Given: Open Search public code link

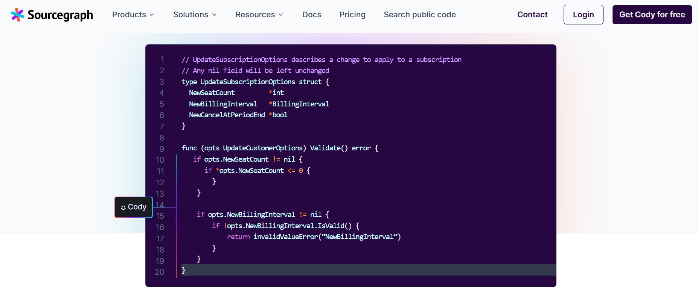Looking at the screenshot, I should [x=419, y=15].
